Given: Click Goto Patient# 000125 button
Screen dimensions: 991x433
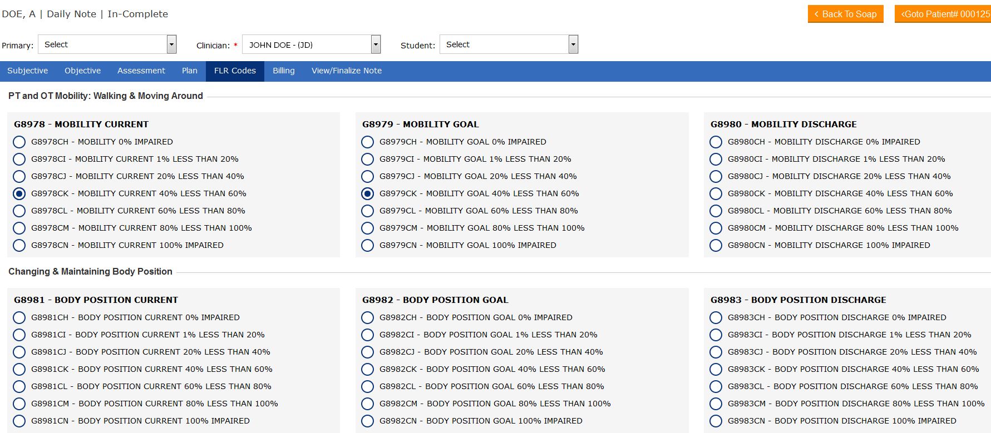Looking at the screenshot, I should pos(944,14).
